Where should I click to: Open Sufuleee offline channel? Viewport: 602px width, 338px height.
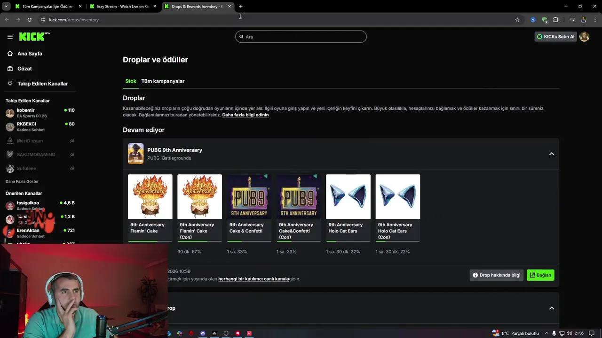pyautogui.click(x=40, y=169)
